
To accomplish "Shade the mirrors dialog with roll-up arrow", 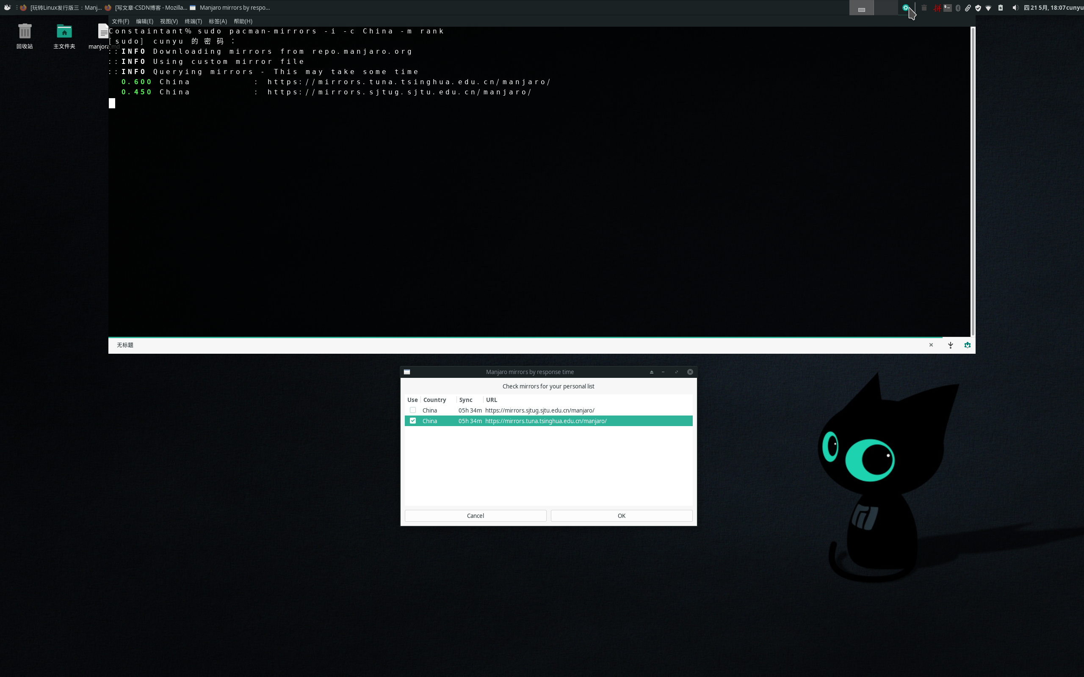I will (x=651, y=372).
